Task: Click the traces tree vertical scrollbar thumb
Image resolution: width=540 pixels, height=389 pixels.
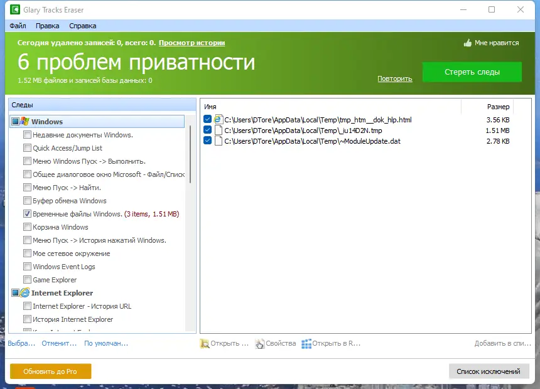Action: (x=190, y=154)
